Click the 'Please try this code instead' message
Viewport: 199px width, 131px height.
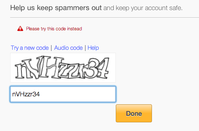tap(54, 29)
